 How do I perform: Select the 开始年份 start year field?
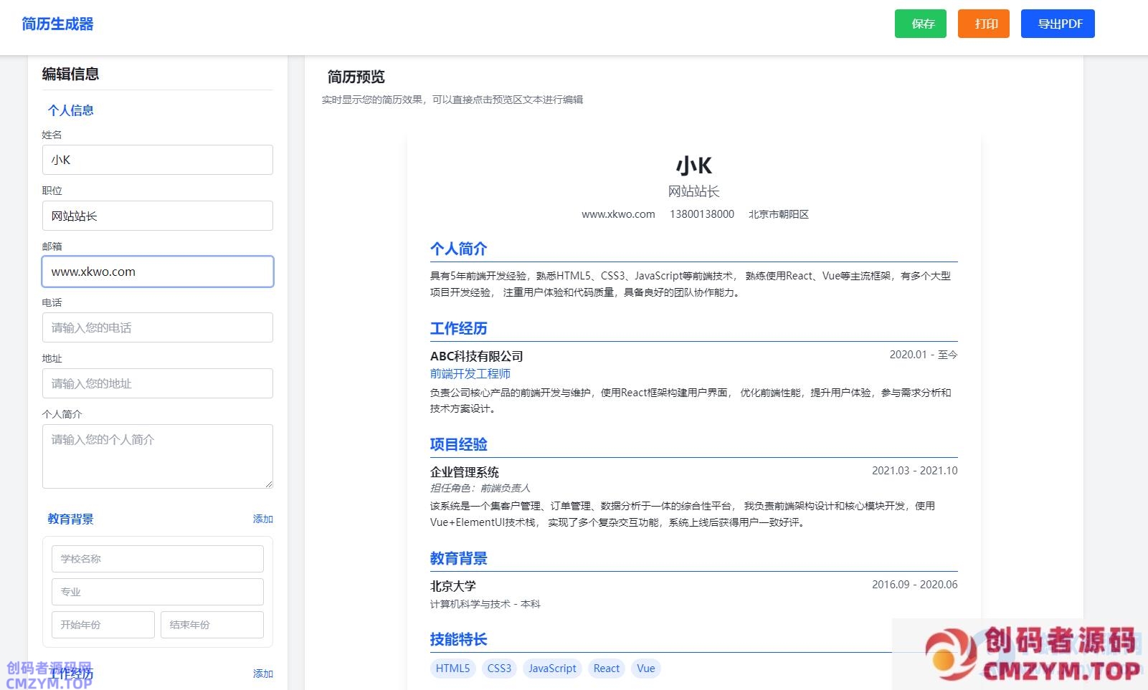click(x=103, y=625)
